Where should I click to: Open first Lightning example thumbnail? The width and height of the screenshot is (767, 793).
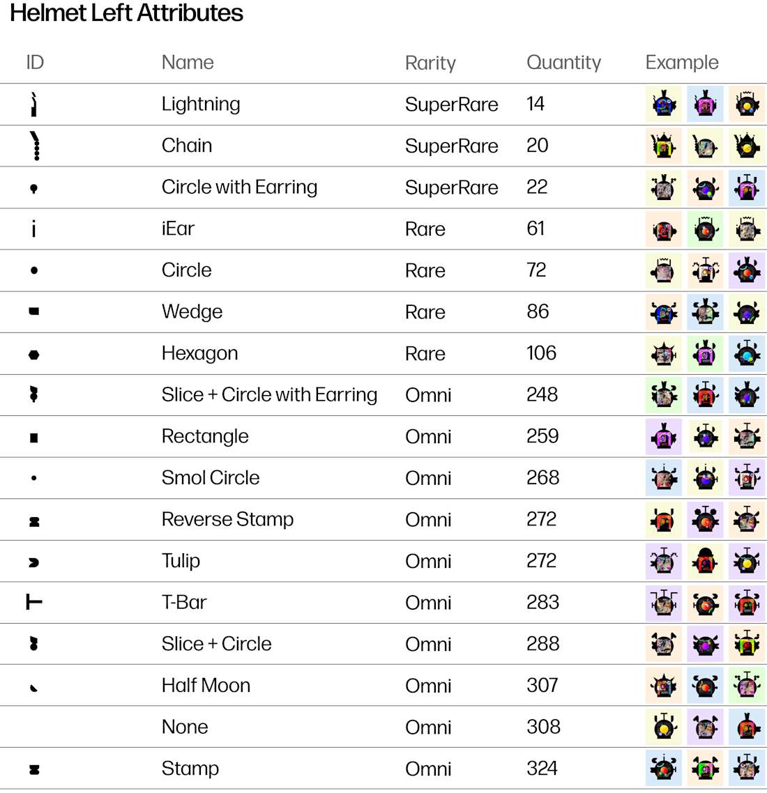pos(663,105)
